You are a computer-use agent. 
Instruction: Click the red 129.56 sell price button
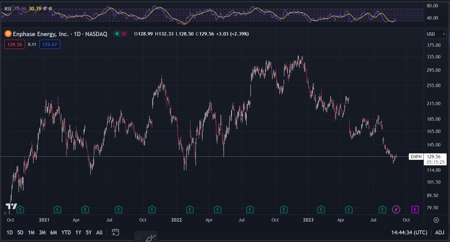15,45
